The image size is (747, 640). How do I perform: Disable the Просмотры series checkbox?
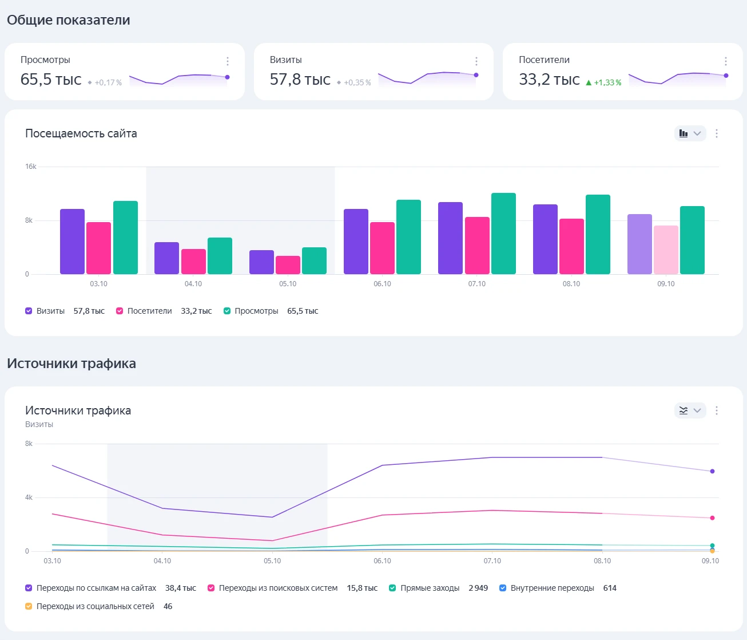coord(227,311)
